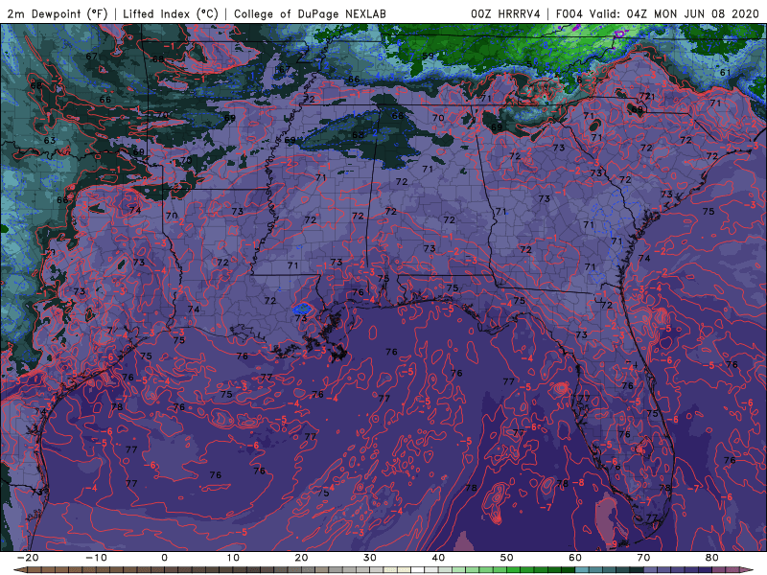Click the -20 label on the color scale

tap(28, 558)
